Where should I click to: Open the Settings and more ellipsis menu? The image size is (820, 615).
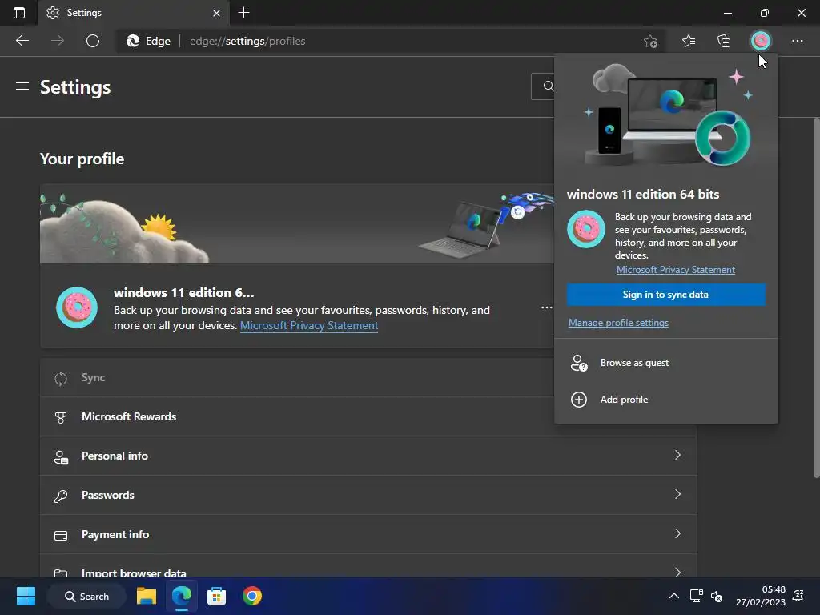point(797,41)
